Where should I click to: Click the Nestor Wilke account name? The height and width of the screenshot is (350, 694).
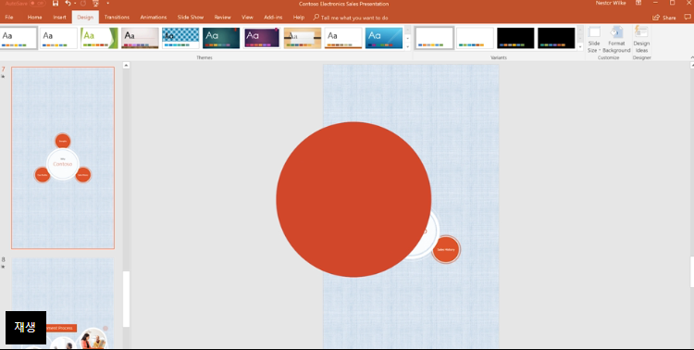pos(611,3)
